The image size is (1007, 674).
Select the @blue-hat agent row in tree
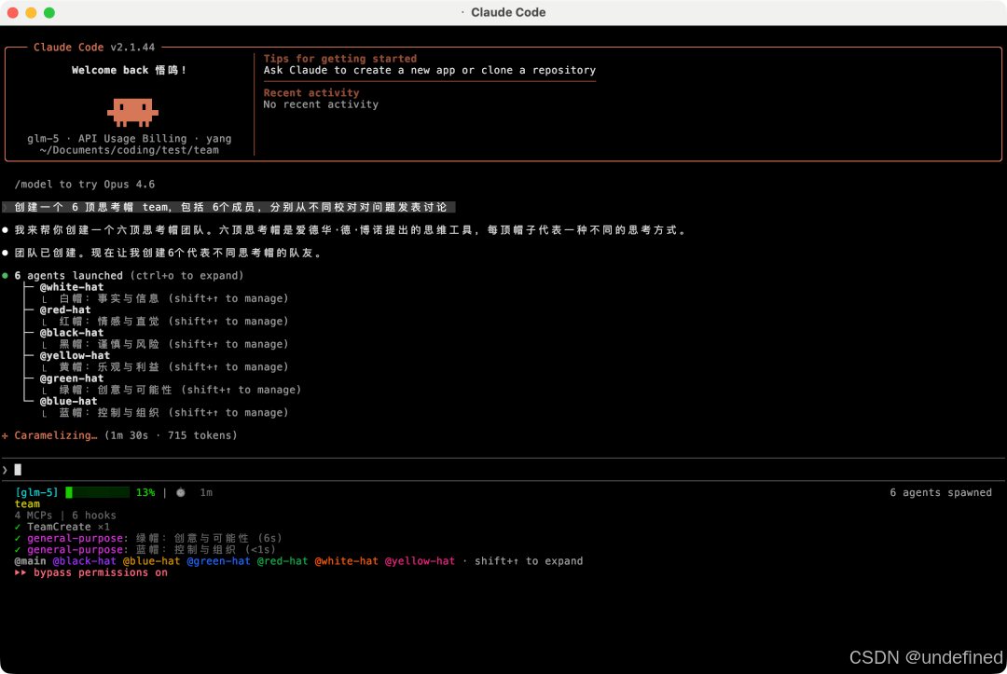click(68, 401)
